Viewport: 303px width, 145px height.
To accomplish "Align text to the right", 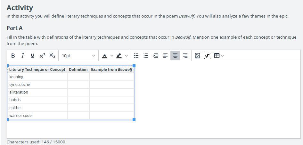I will click(185, 56).
